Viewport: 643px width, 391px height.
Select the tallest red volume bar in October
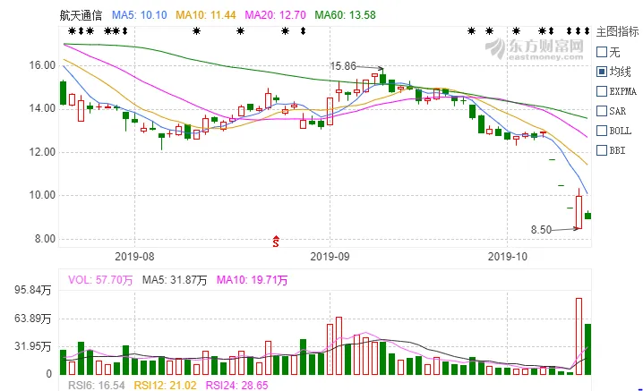click(579, 336)
